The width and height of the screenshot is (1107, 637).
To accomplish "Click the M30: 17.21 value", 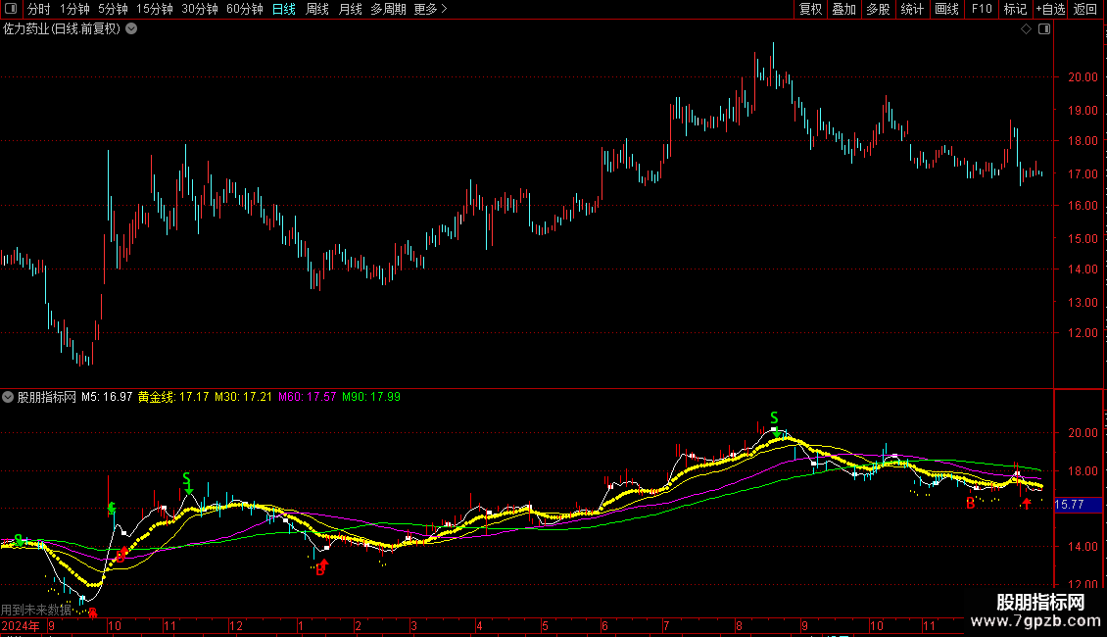I will pos(244,397).
